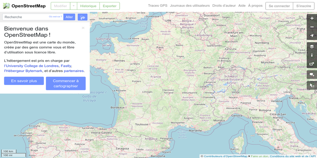Open Traces GPS menu item
317x158 pixels.
click(x=158, y=6)
